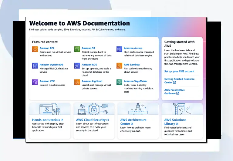Click 'High performance managed relational database engine' text

tap(139, 54)
